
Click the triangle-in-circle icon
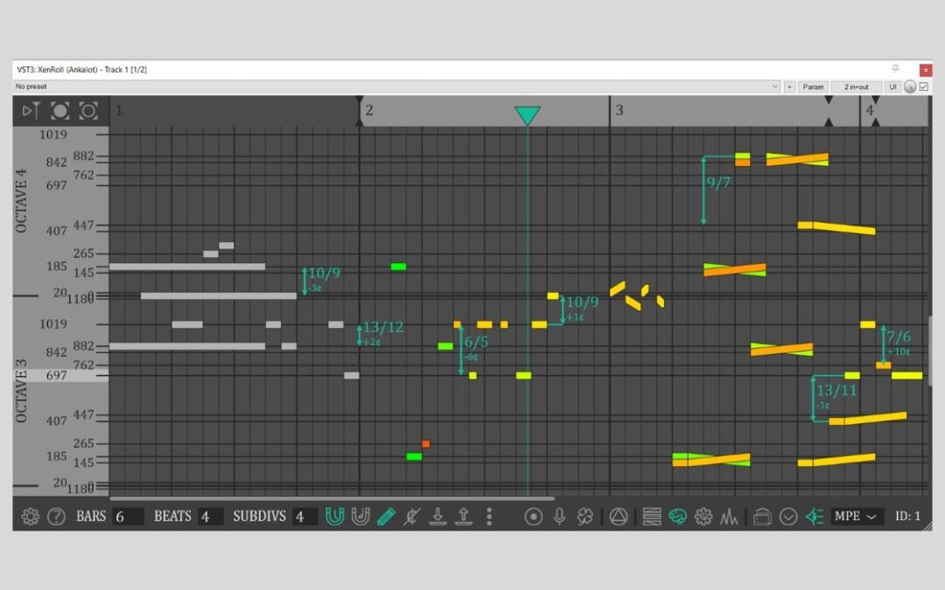(619, 517)
